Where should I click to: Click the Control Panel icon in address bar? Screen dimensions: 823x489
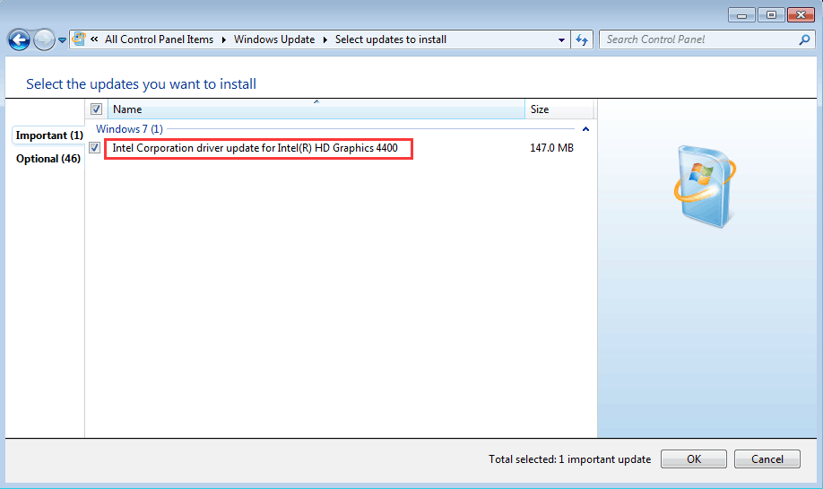79,39
